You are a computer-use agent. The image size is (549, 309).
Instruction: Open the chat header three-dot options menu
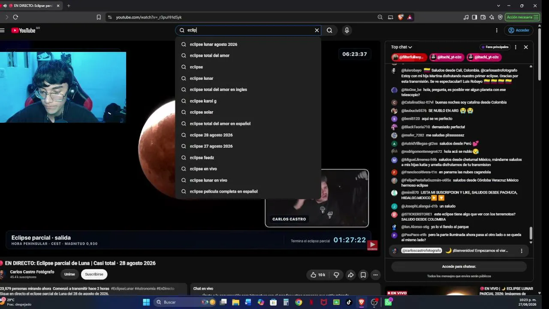pos(516,47)
